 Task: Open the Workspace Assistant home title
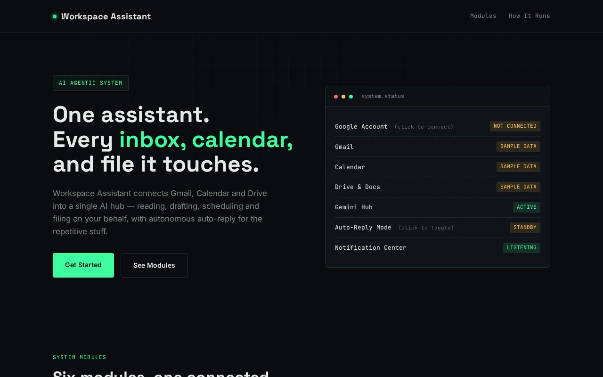106,16
